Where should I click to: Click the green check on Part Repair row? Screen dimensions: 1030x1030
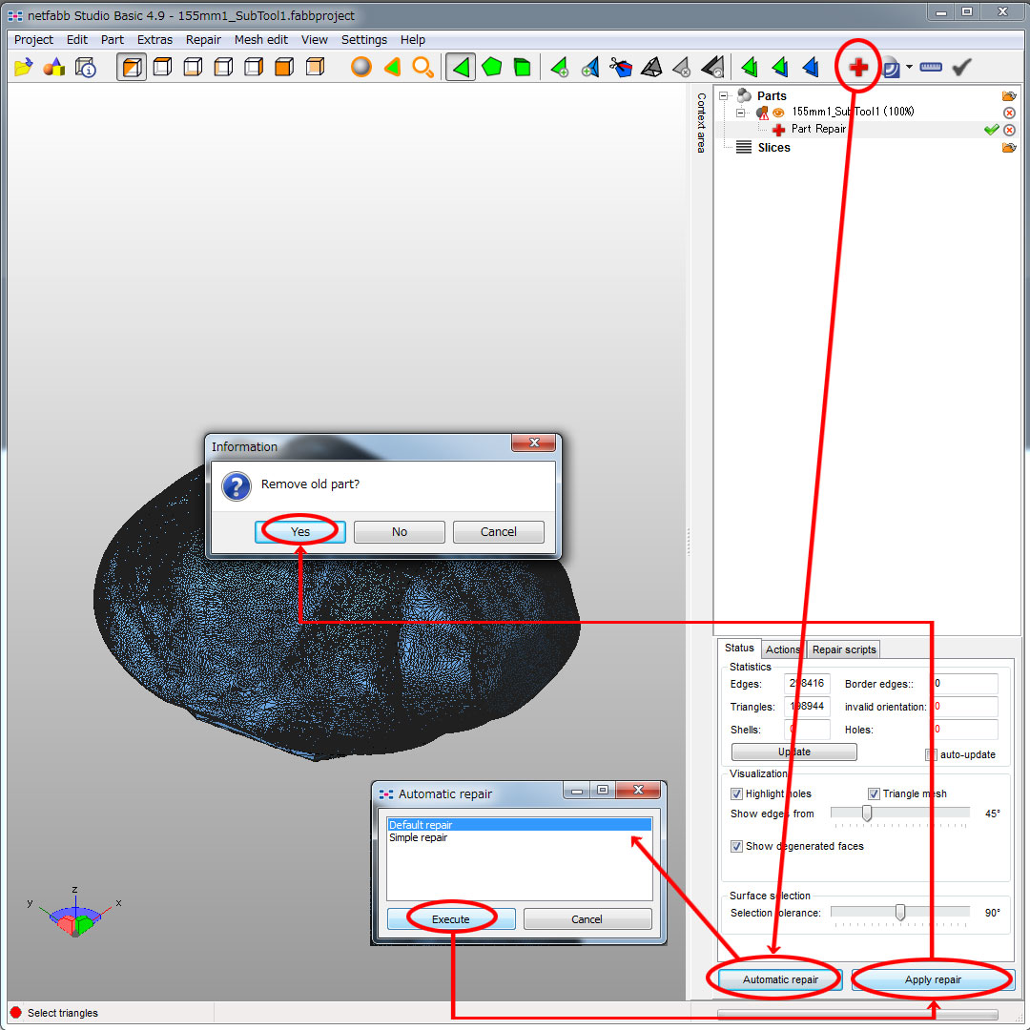991,130
